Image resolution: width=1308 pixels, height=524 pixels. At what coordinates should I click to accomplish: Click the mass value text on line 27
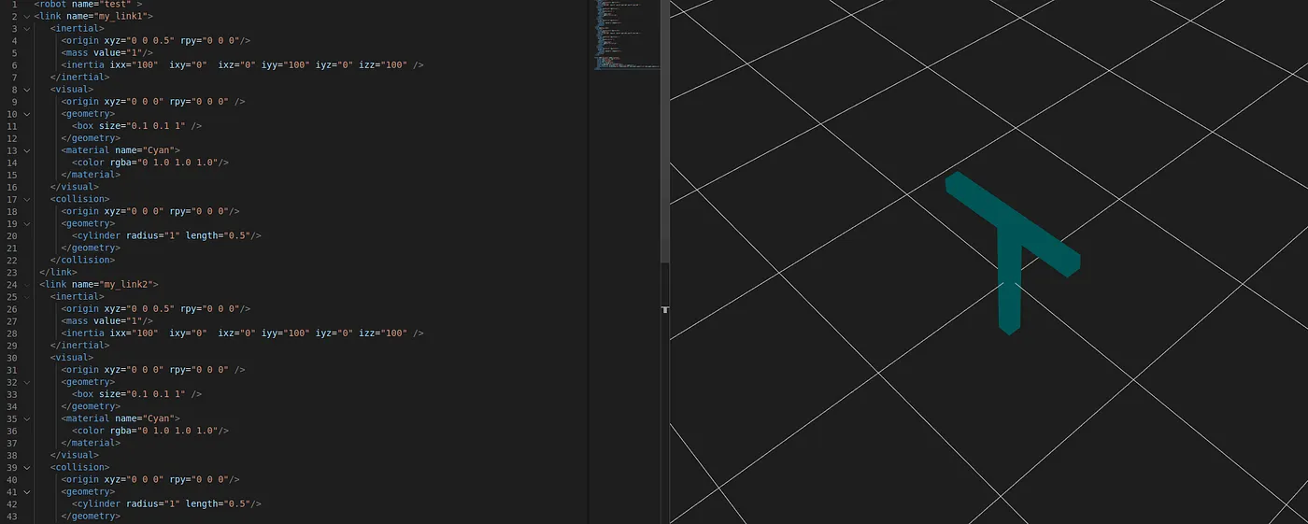click(x=106, y=320)
